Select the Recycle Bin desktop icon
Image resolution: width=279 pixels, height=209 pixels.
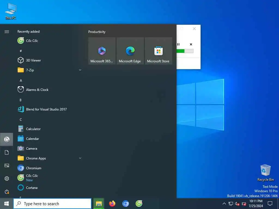pos(265,173)
